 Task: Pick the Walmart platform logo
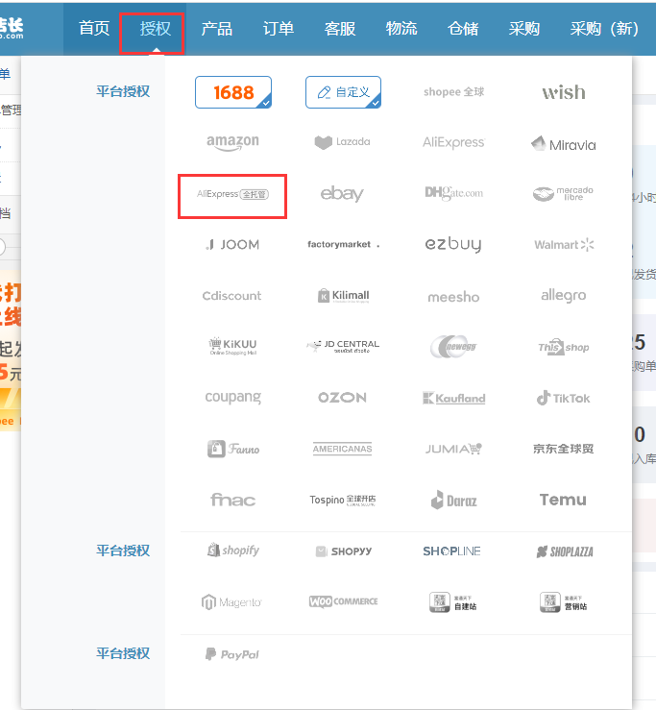click(564, 245)
